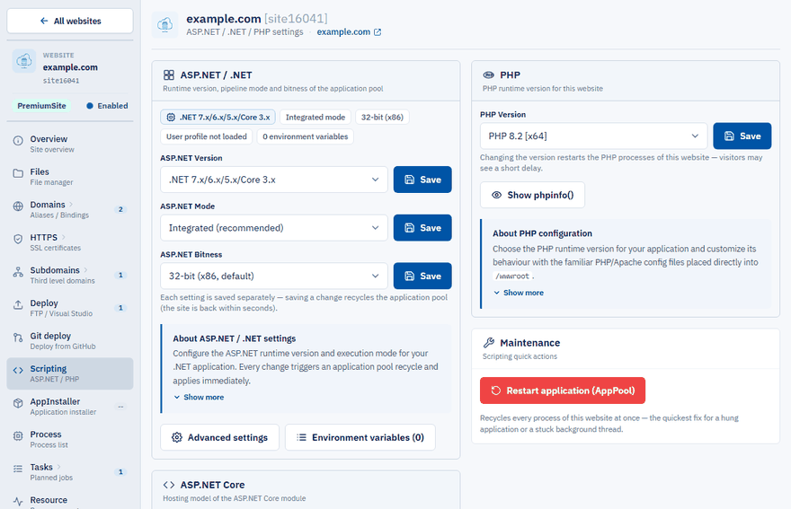
Task: Click the User profile not loaded chip
Action: [207, 136]
